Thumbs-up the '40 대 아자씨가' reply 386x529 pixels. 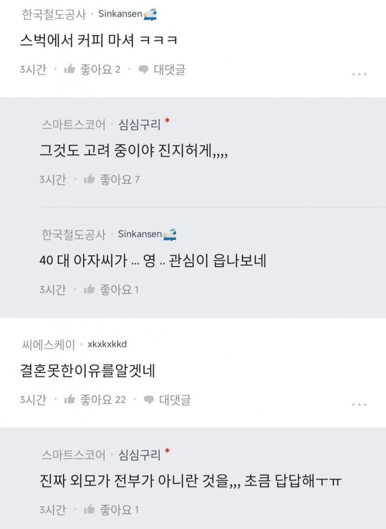(89, 290)
